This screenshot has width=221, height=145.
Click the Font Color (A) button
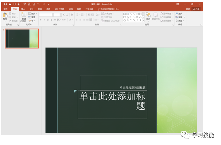click(x=70, y=20)
